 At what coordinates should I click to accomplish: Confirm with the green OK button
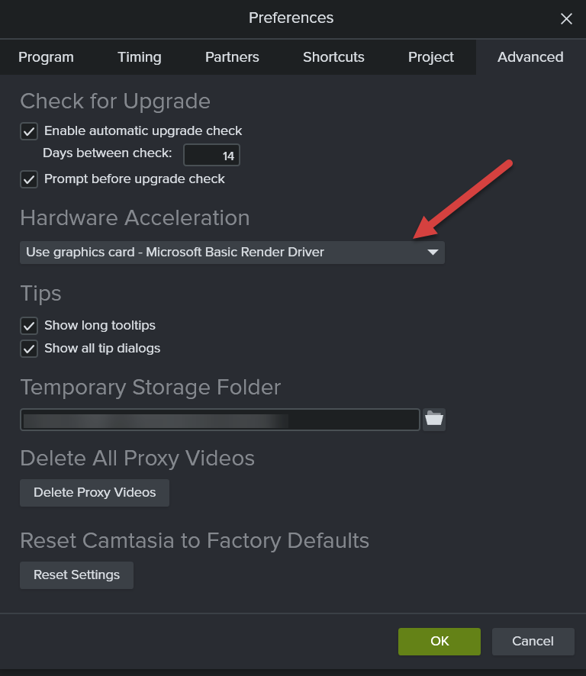pyautogui.click(x=439, y=642)
